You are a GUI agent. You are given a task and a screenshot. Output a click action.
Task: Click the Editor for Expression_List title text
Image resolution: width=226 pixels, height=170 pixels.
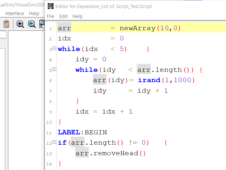click(104, 6)
